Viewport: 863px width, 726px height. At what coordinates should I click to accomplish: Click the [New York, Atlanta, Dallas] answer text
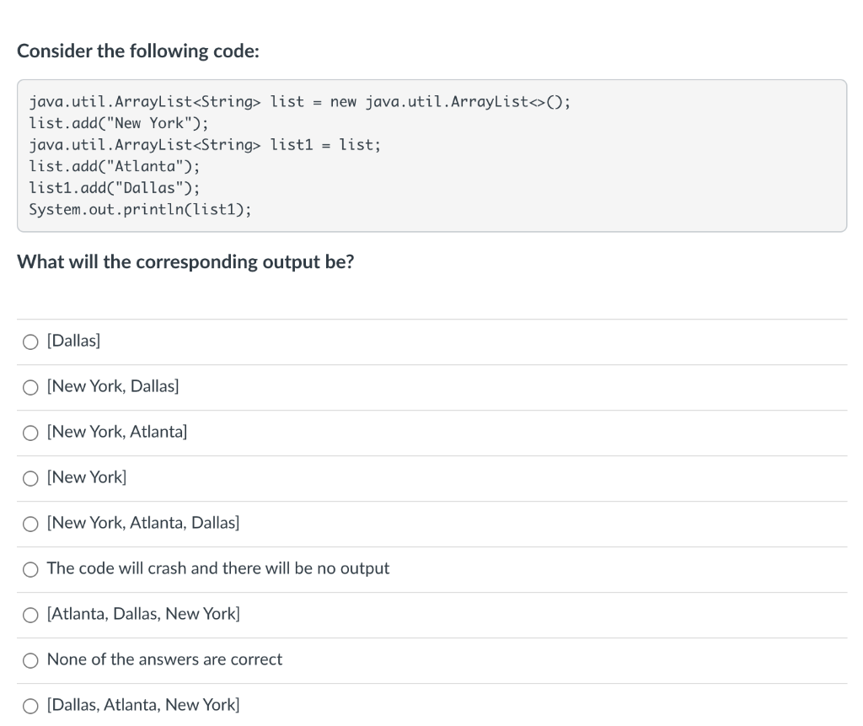[x=143, y=523]
